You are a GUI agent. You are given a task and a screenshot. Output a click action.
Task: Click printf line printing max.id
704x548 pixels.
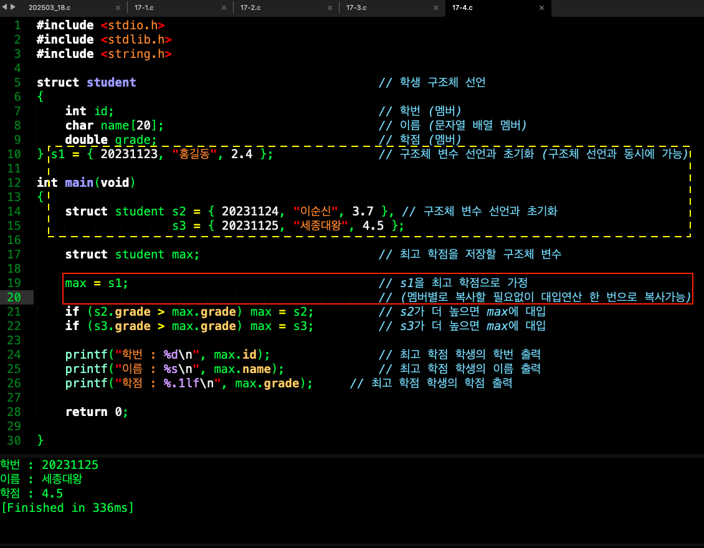click(x=168, y=354)
